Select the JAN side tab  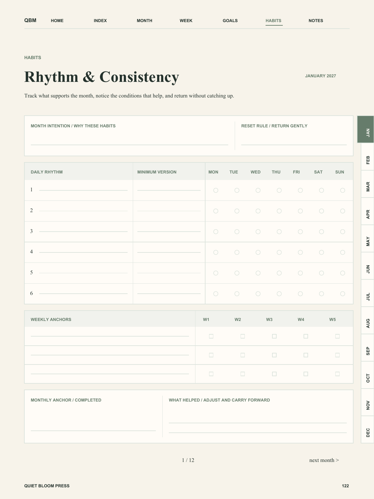(x=366, y=129)
